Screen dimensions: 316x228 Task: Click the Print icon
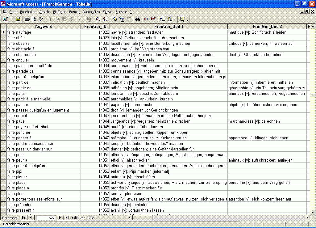pos(27,19)
